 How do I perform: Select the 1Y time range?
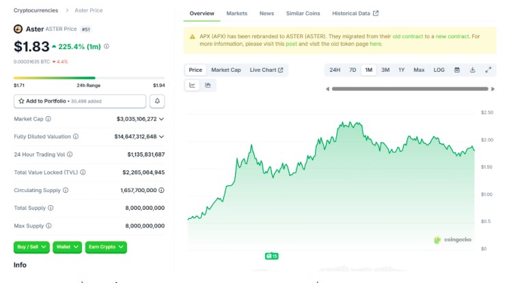pyautogui.click(x=402, y=70)
